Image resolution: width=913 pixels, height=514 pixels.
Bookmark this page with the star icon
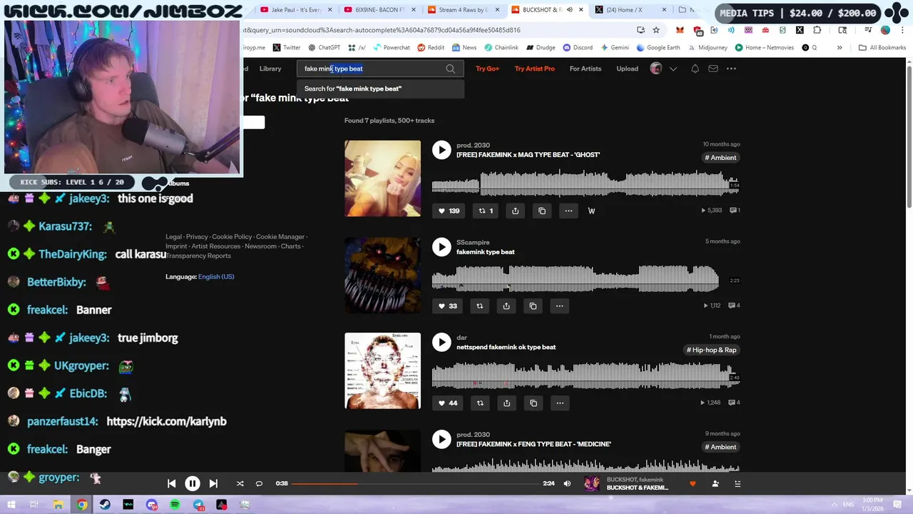click(656, 30)
